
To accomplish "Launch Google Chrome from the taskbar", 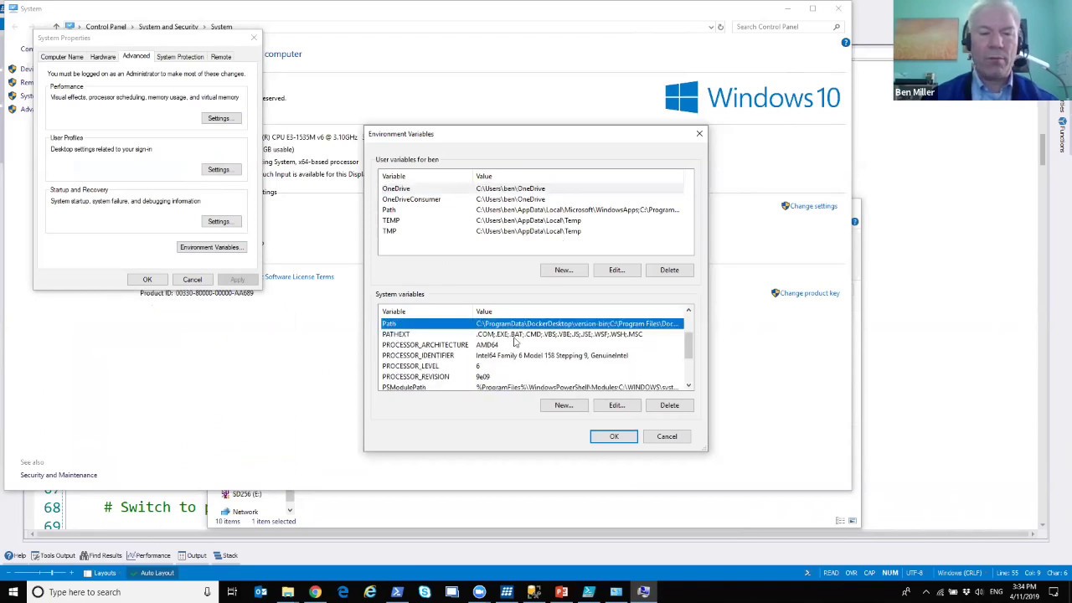I will [x=315, y=592].
